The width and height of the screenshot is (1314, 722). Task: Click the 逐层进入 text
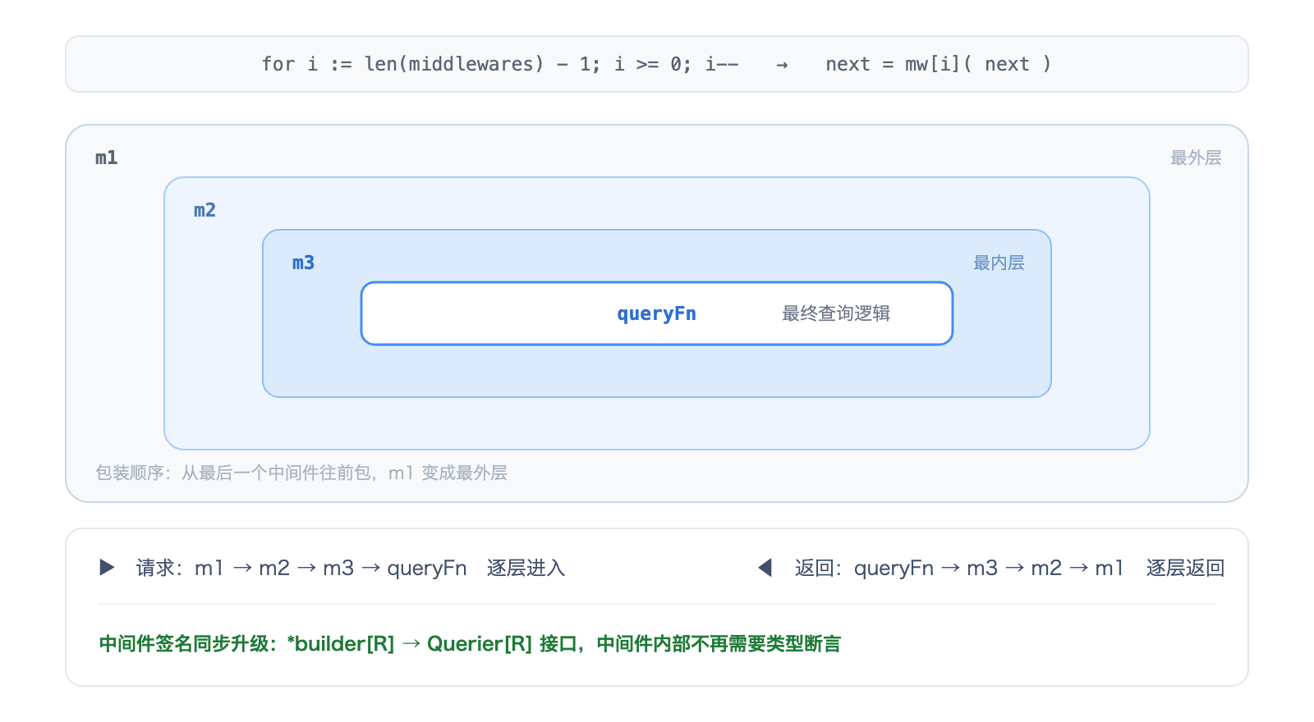[x=526, y=568]
